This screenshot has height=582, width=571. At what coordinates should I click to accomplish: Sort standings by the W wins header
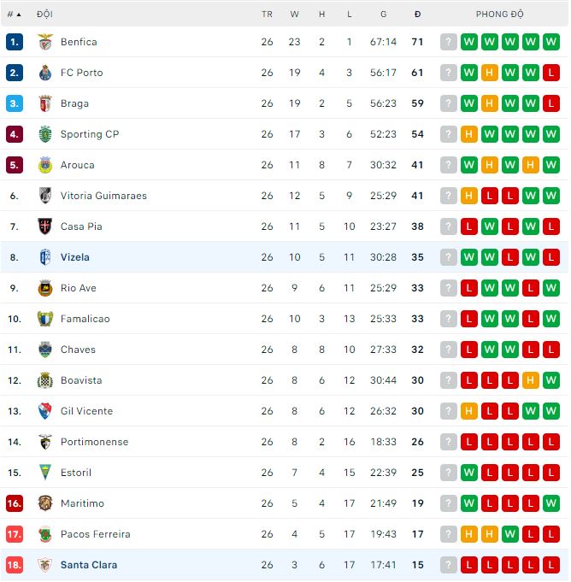click(x=295, y=15)
